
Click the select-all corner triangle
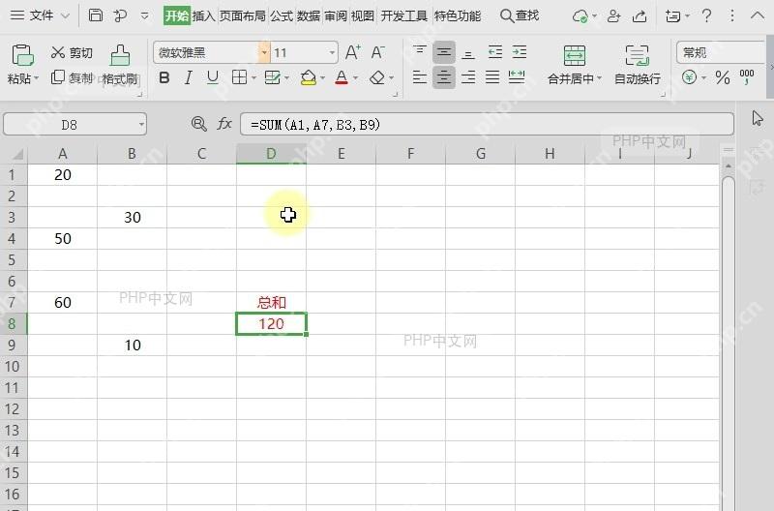[17, 155]
